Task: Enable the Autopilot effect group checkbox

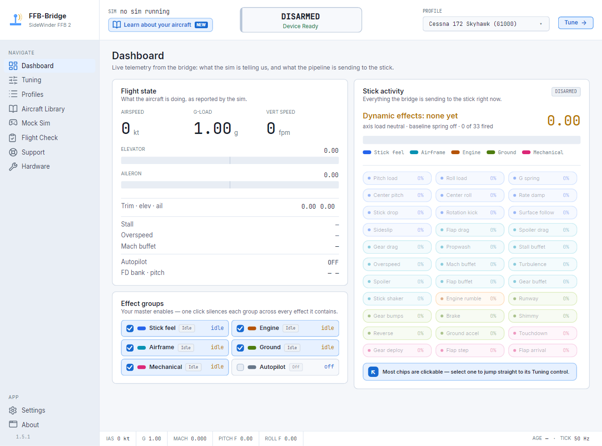Action: pyautogui.click(x=240, y=367)
